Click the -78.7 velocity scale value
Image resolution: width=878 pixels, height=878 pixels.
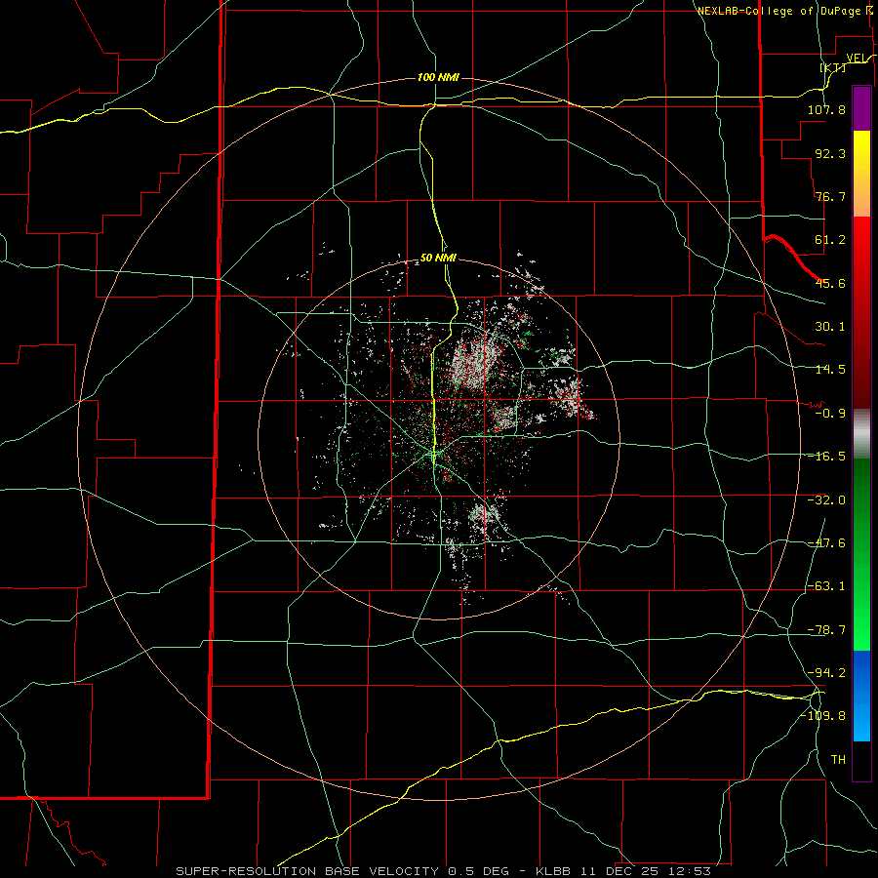[x=826, y=630]
